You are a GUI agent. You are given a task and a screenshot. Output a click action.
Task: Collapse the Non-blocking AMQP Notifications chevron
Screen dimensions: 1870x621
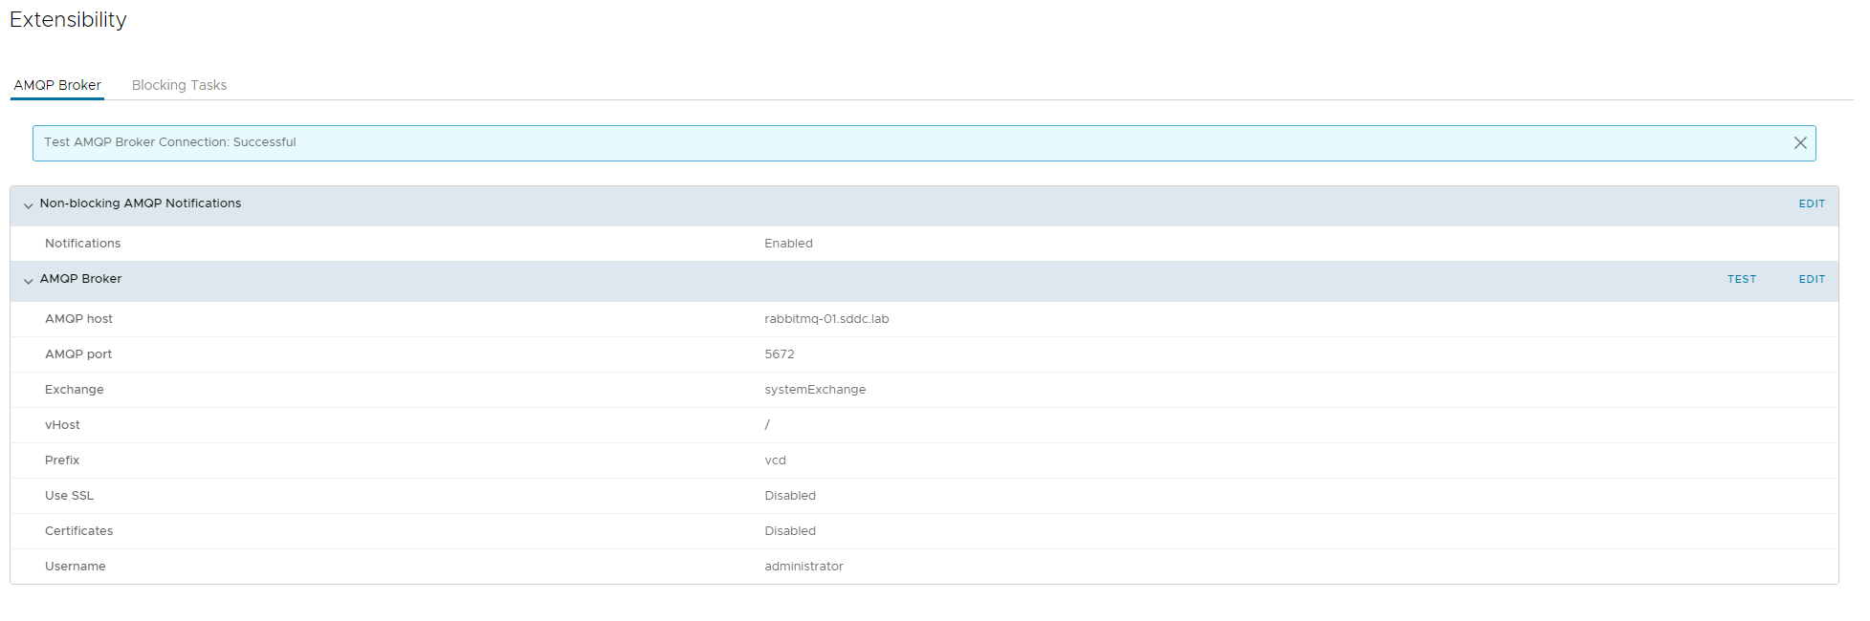coord(28,205)
